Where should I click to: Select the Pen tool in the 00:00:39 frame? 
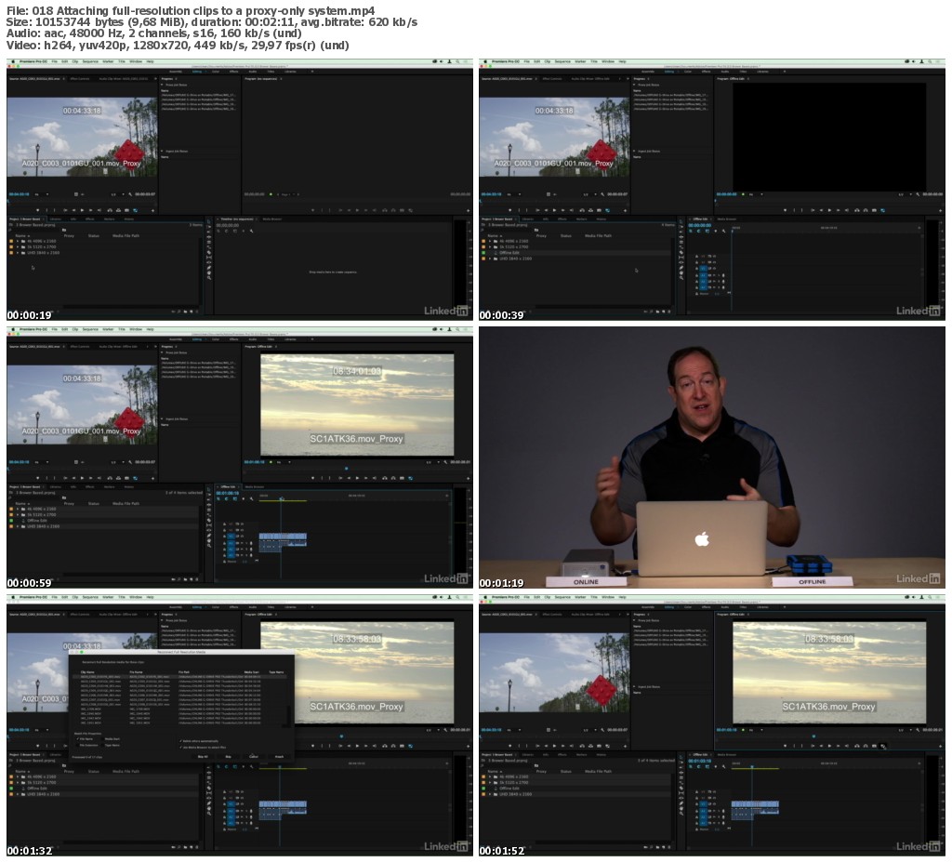tap(681, 268)
